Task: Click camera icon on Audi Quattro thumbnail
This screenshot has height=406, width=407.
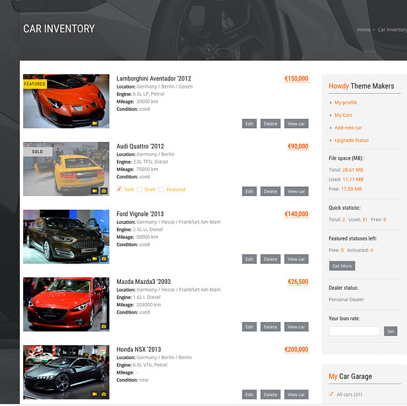Action: click(x=103, y=191)
